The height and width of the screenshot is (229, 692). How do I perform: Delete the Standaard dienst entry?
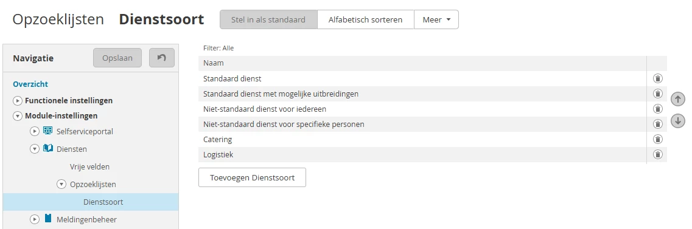657,78
